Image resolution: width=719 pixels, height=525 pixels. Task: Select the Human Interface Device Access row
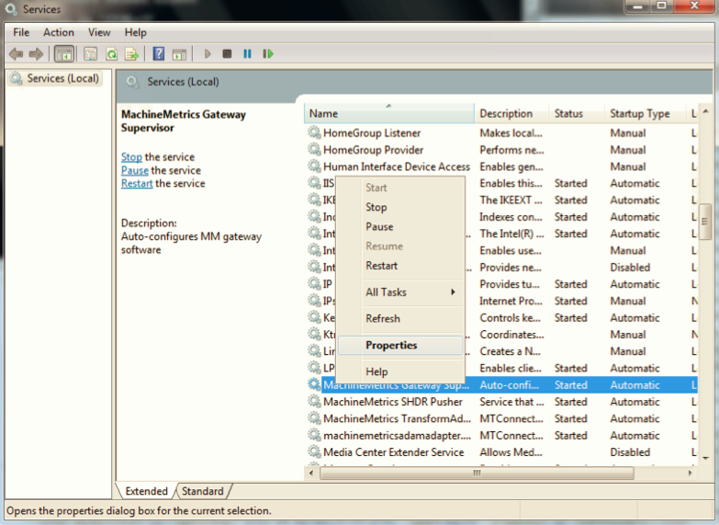tap(501, 166)
